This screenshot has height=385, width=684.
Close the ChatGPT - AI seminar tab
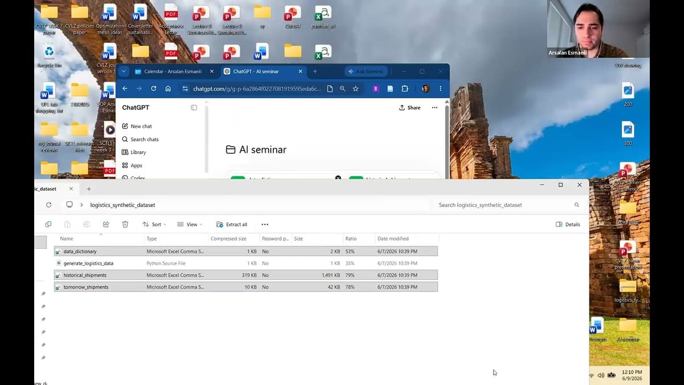(x=301, y=71)
